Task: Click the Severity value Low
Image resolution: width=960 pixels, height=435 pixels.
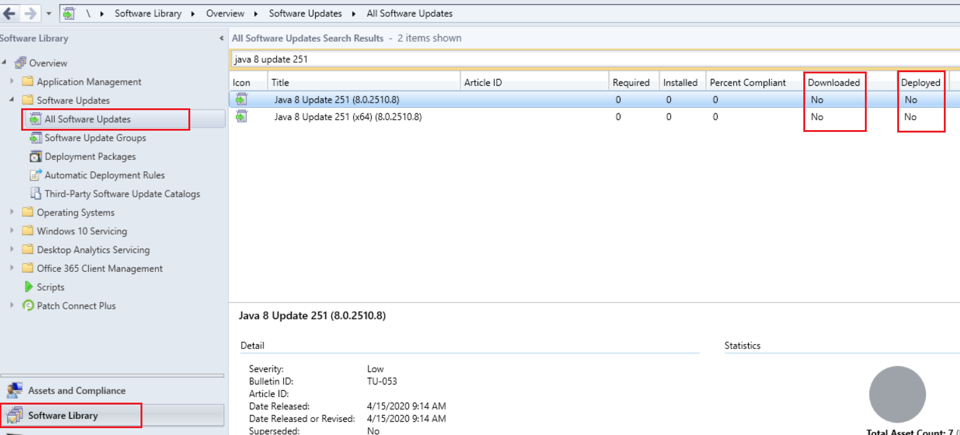Action: click(376, 368)
